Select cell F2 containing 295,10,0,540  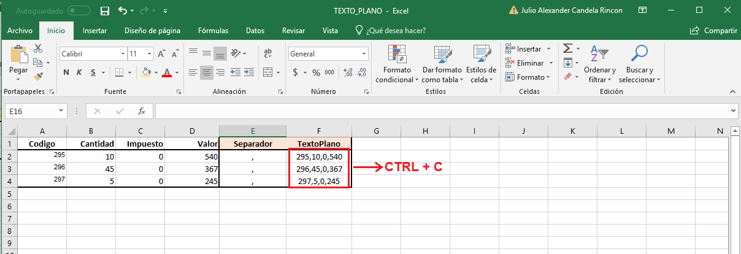tap(318, 156)
